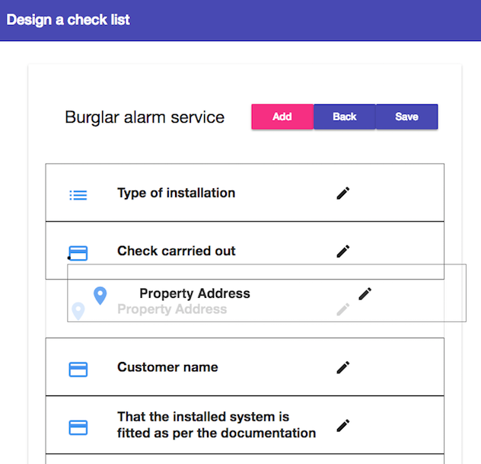Click the list icon for Type of installation
This screenshot has width=481, height=464.
pos(78,195)
